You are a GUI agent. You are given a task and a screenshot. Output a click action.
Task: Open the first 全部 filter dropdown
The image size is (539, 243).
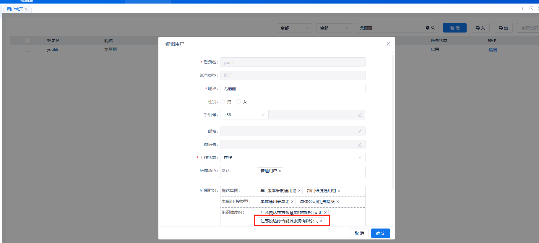point(294,28)
